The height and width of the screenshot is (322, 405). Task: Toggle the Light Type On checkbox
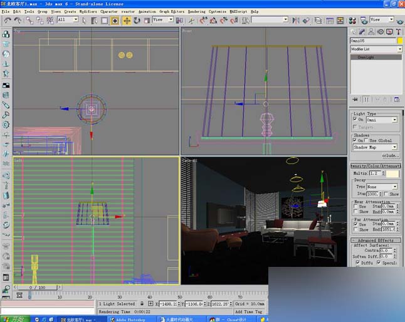pyautogui.click(x=355, y=119)
